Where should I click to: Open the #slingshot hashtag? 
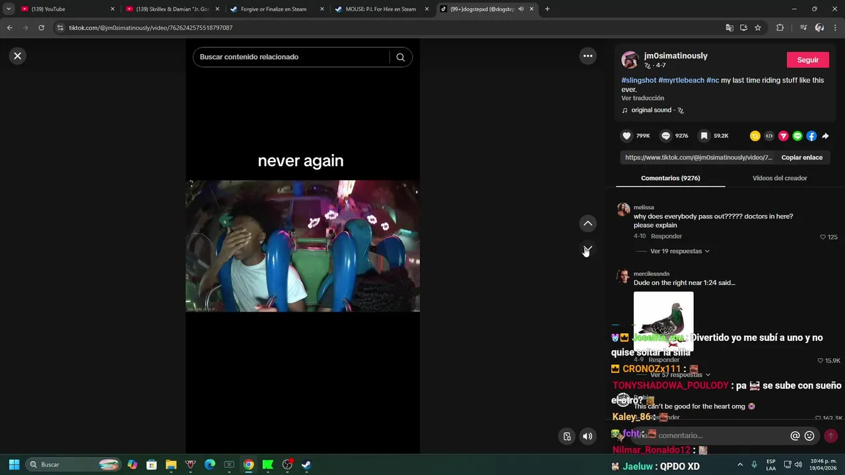click(638, 80)
